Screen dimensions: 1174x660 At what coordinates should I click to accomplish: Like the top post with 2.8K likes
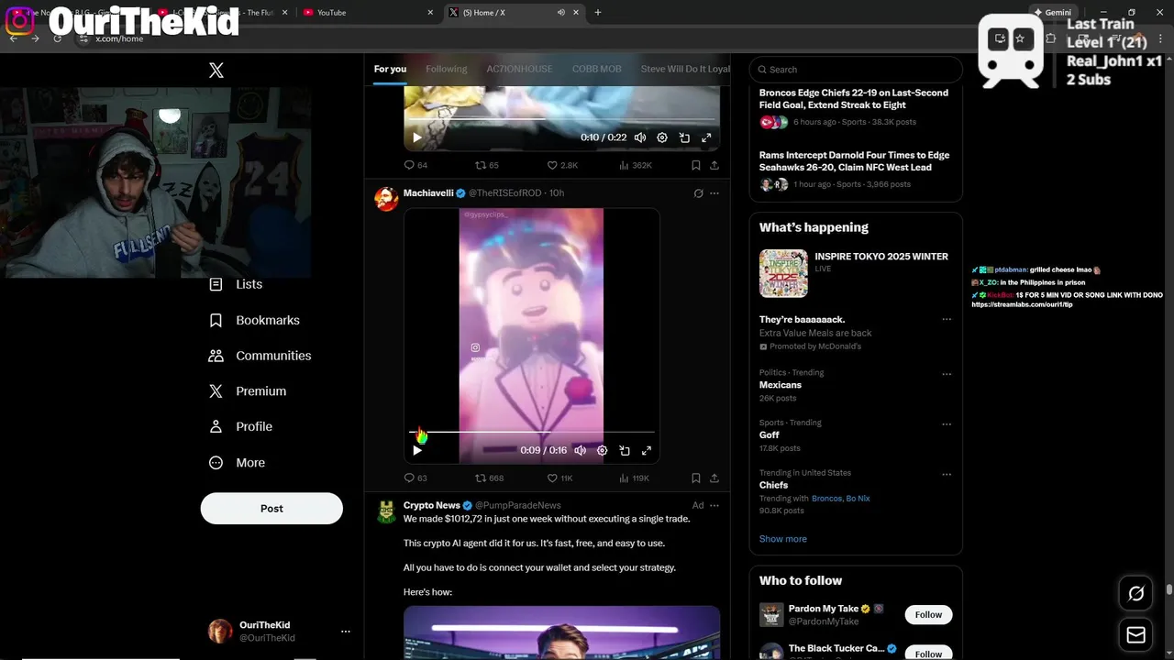pos(562,165)
